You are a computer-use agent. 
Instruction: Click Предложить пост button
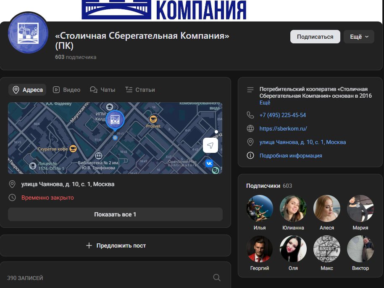116,245
